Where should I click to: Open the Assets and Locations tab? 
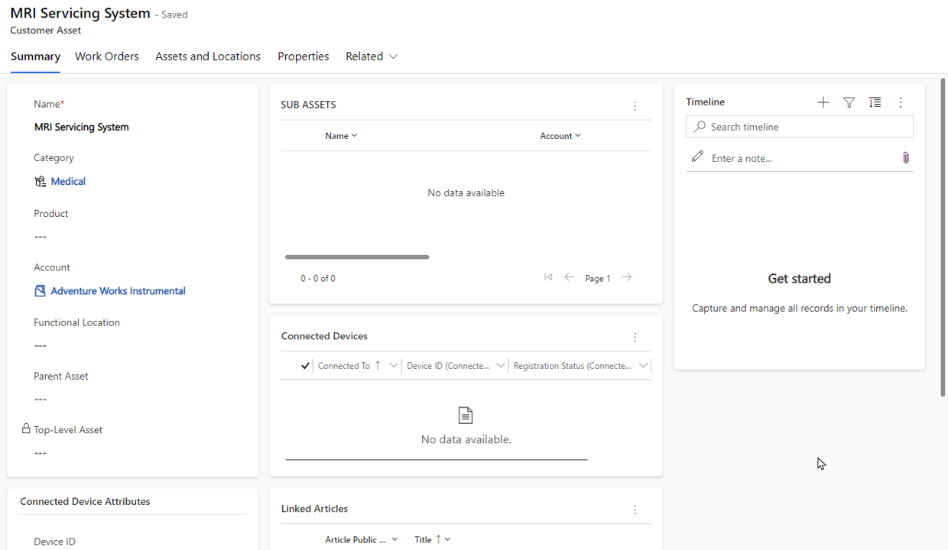(x=208, y=57)
